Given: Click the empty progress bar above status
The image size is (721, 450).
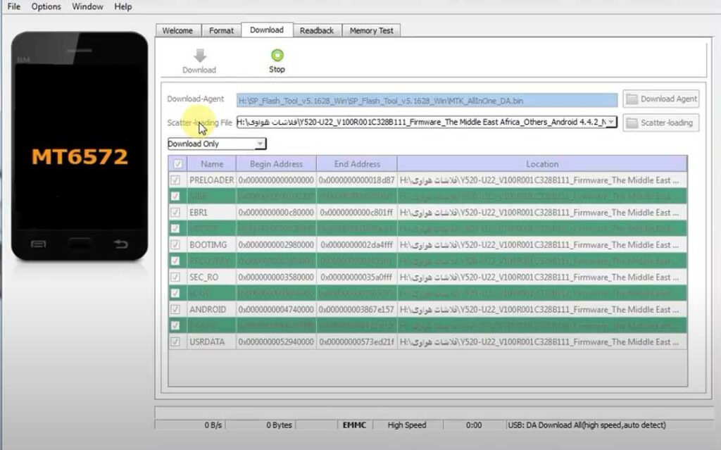Looking at the screenshot, I should tap(434, 412).
